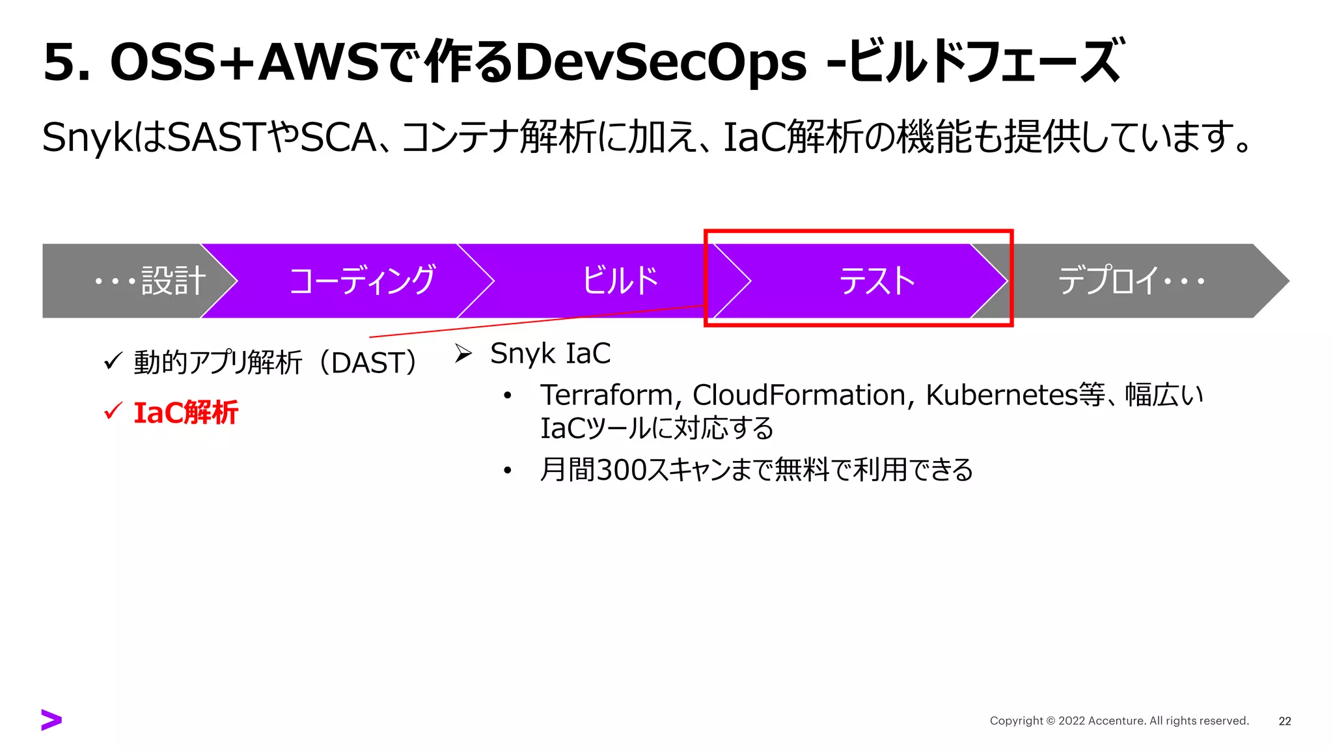The height and width of the screenshot is (750, 1333).
Task: Click the 動的アプリ解析(DAST) text
Action: tap(275, 363)
